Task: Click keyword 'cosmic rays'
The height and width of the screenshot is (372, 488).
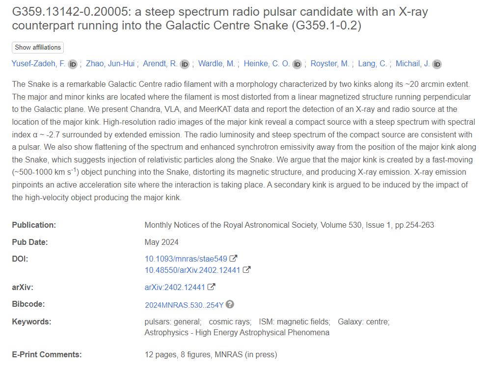Action: tap(230, 321)
